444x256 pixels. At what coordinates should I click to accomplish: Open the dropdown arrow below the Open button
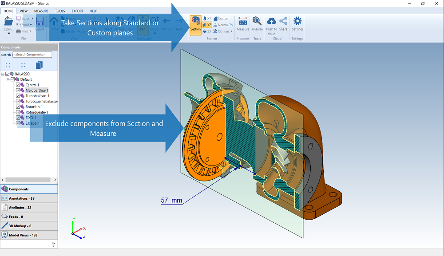8,33
